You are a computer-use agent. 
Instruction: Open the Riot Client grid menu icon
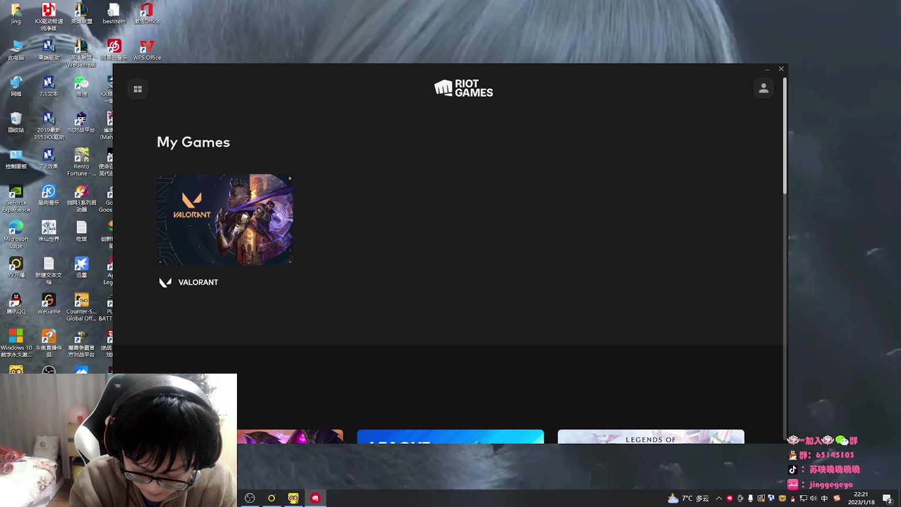click(x=138, y=89)
